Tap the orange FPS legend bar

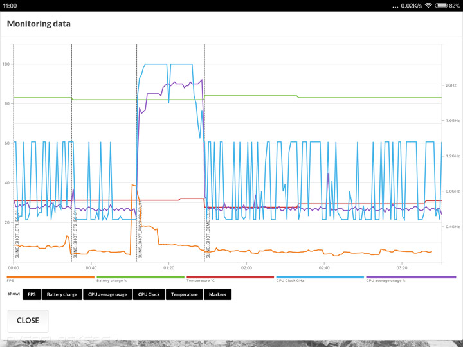51,277
